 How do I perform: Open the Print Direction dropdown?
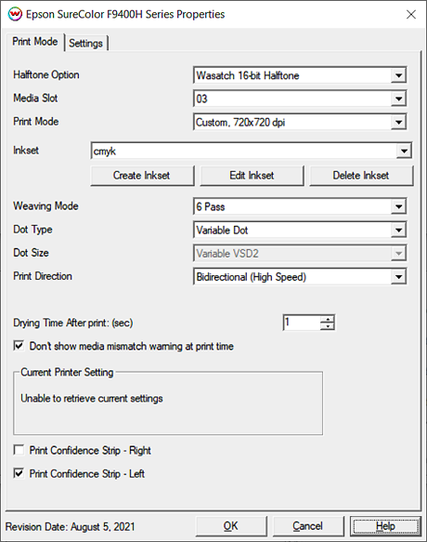point(300,277)
